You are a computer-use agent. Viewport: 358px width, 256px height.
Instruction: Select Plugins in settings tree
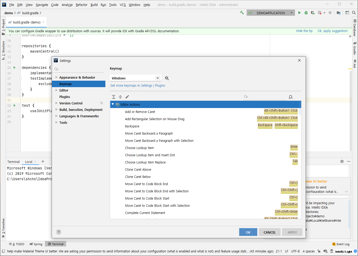[65, 97]
